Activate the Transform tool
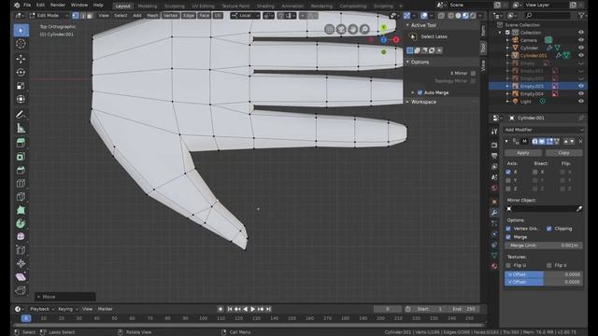The height and width of the screenshot is (336, 598). click(x=21, y=99)
